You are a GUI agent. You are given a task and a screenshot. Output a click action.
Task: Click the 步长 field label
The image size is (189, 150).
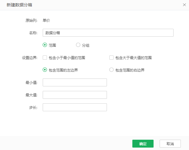[x=33, y=107]
